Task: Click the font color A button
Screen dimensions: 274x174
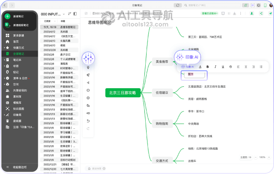Action: (x=200, y=67)
